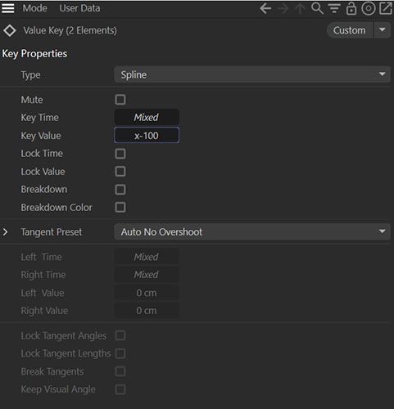The width and height of the screenshot is (394, 409).
Task: Tick the Breakdown Color checkbox
Action: (x=120, y=207)
